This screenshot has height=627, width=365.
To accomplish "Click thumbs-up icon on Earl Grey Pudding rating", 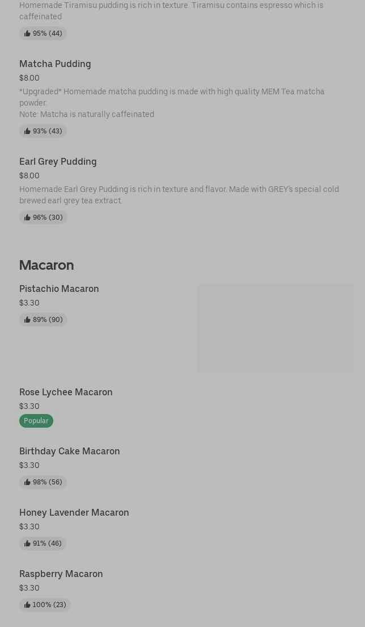I will [27, 218].
